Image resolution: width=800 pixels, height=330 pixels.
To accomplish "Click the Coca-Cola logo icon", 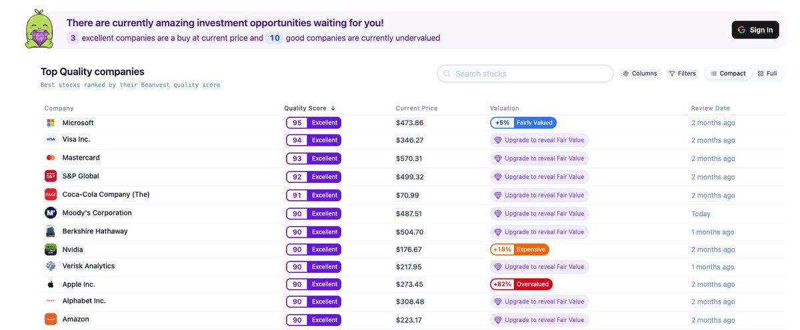I will coord(50,194).
